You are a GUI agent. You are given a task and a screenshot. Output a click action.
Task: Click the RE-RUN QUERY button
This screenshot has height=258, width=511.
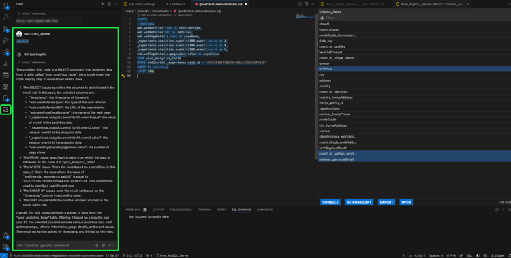pyautogui.click(x=359, y=202)
